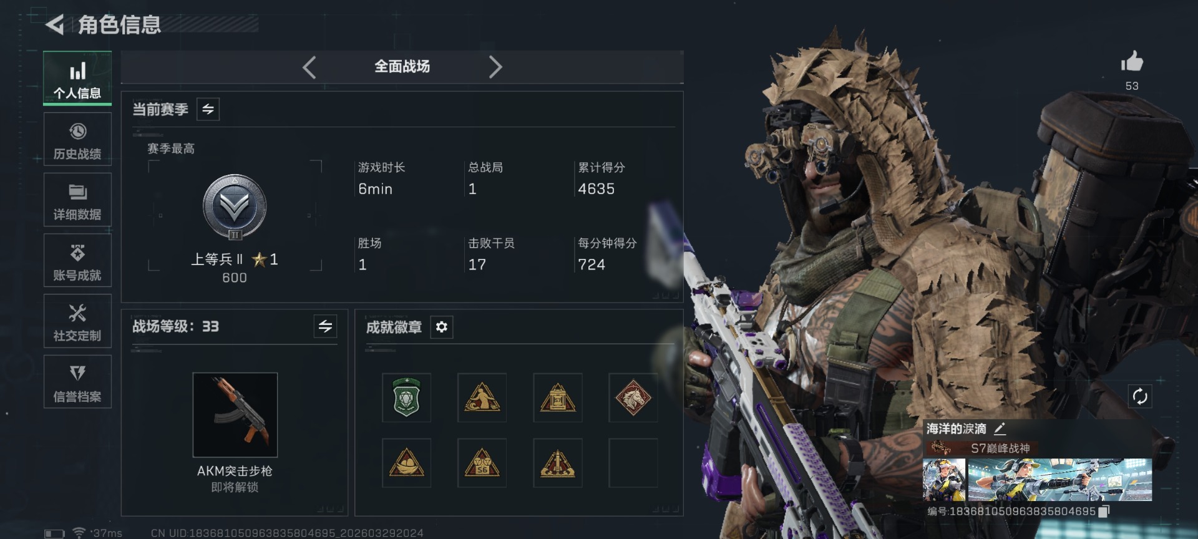Select the AKM突击步枪 weapon thumbnail
Viewport: 1198px width, 539px height.
pyautogui.click(x=235, y=415)
